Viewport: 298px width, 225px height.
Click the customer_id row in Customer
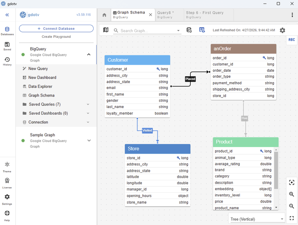[x=137, y=69]
